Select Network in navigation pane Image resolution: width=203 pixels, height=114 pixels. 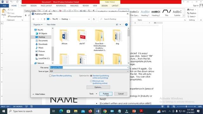[x=41, y=63]
